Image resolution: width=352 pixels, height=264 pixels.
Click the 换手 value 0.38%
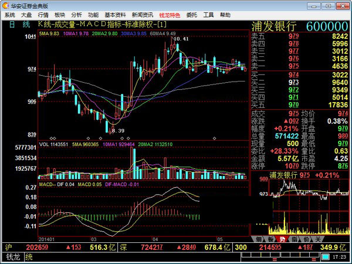point(337,121)
